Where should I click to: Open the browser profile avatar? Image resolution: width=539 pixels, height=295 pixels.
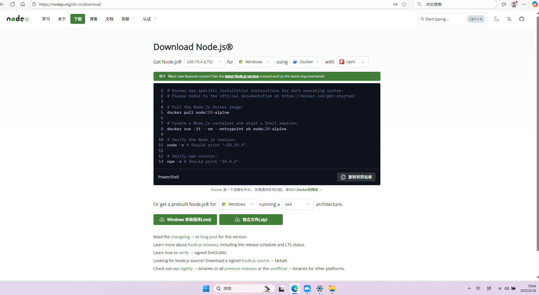(514, 4)
